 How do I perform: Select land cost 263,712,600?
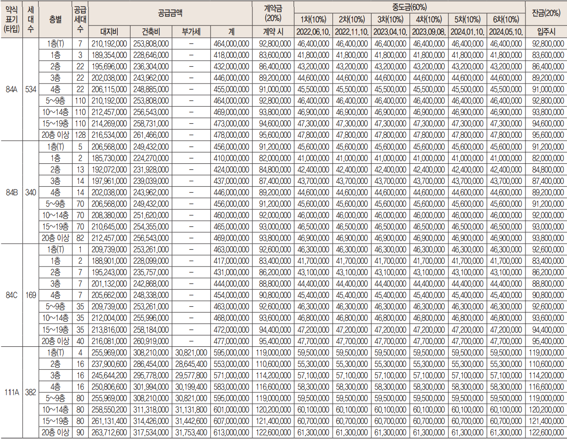(x=109, y=432)
